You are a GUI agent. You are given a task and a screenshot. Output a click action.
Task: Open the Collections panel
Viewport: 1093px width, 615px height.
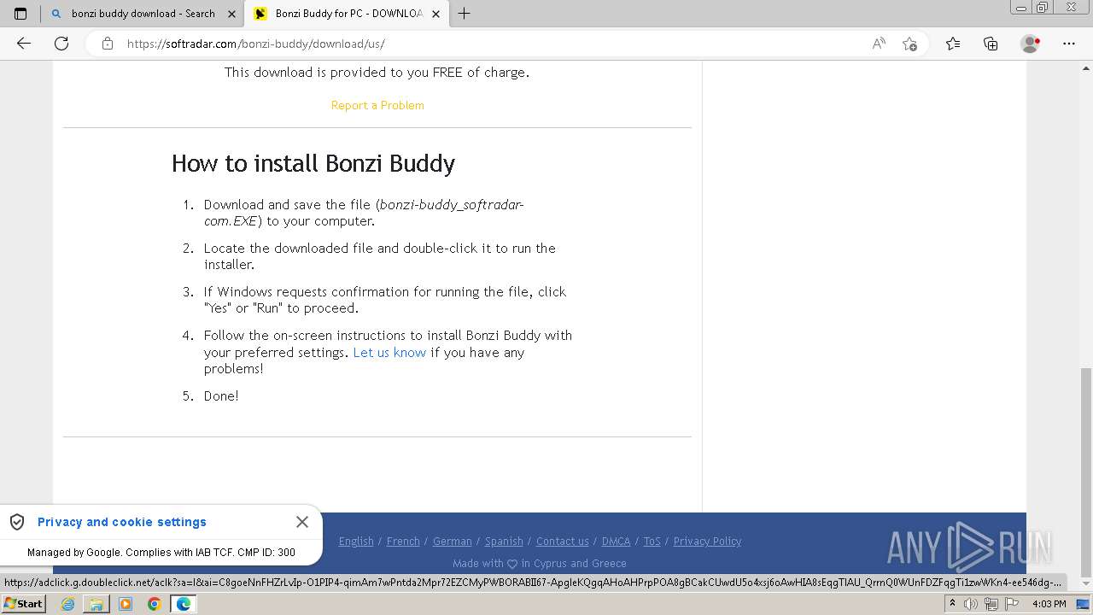point(991,44)
